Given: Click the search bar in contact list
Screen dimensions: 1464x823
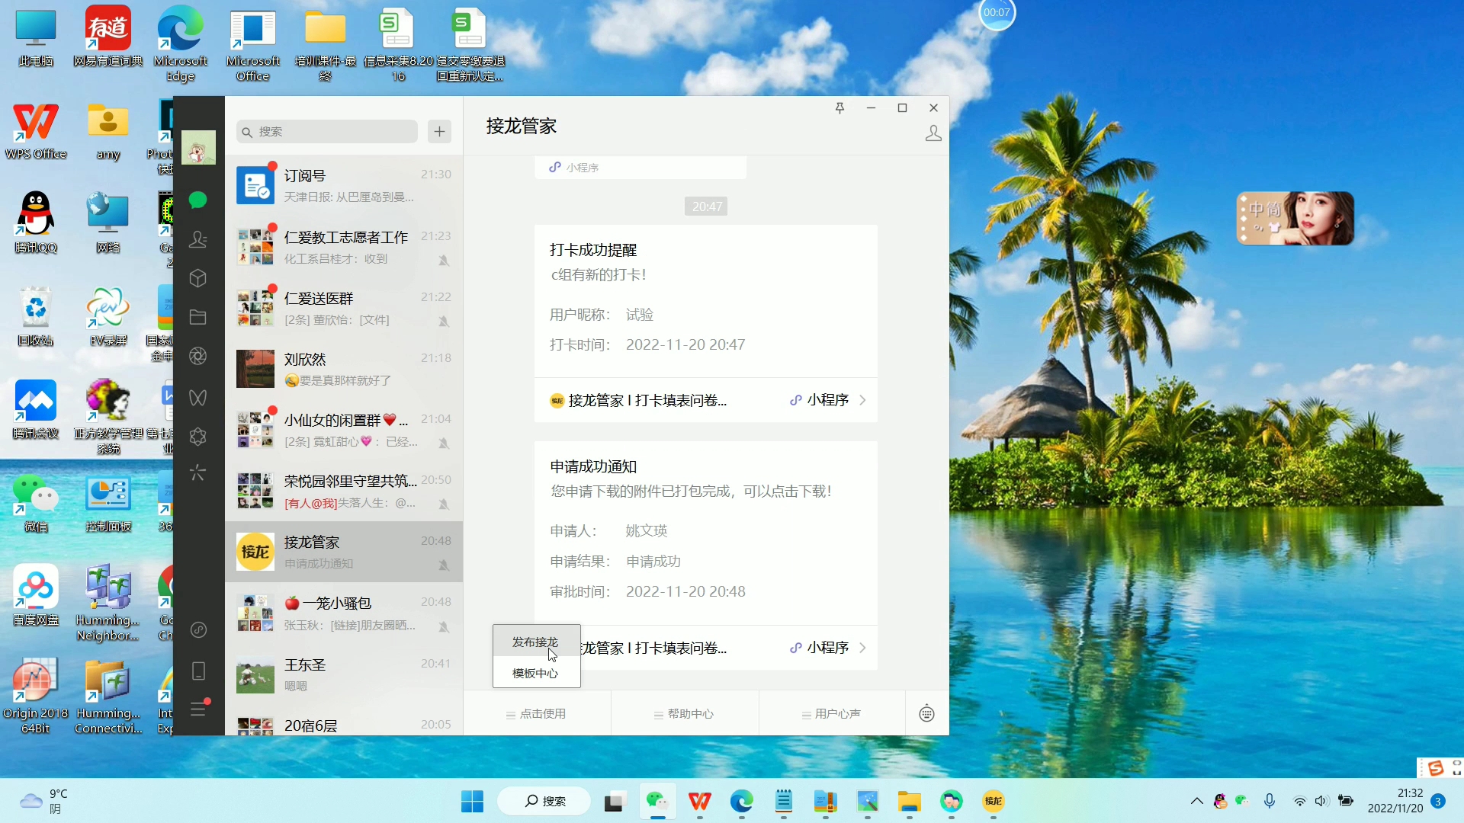Looking at the screenshot, I should [x=328, y=132].
